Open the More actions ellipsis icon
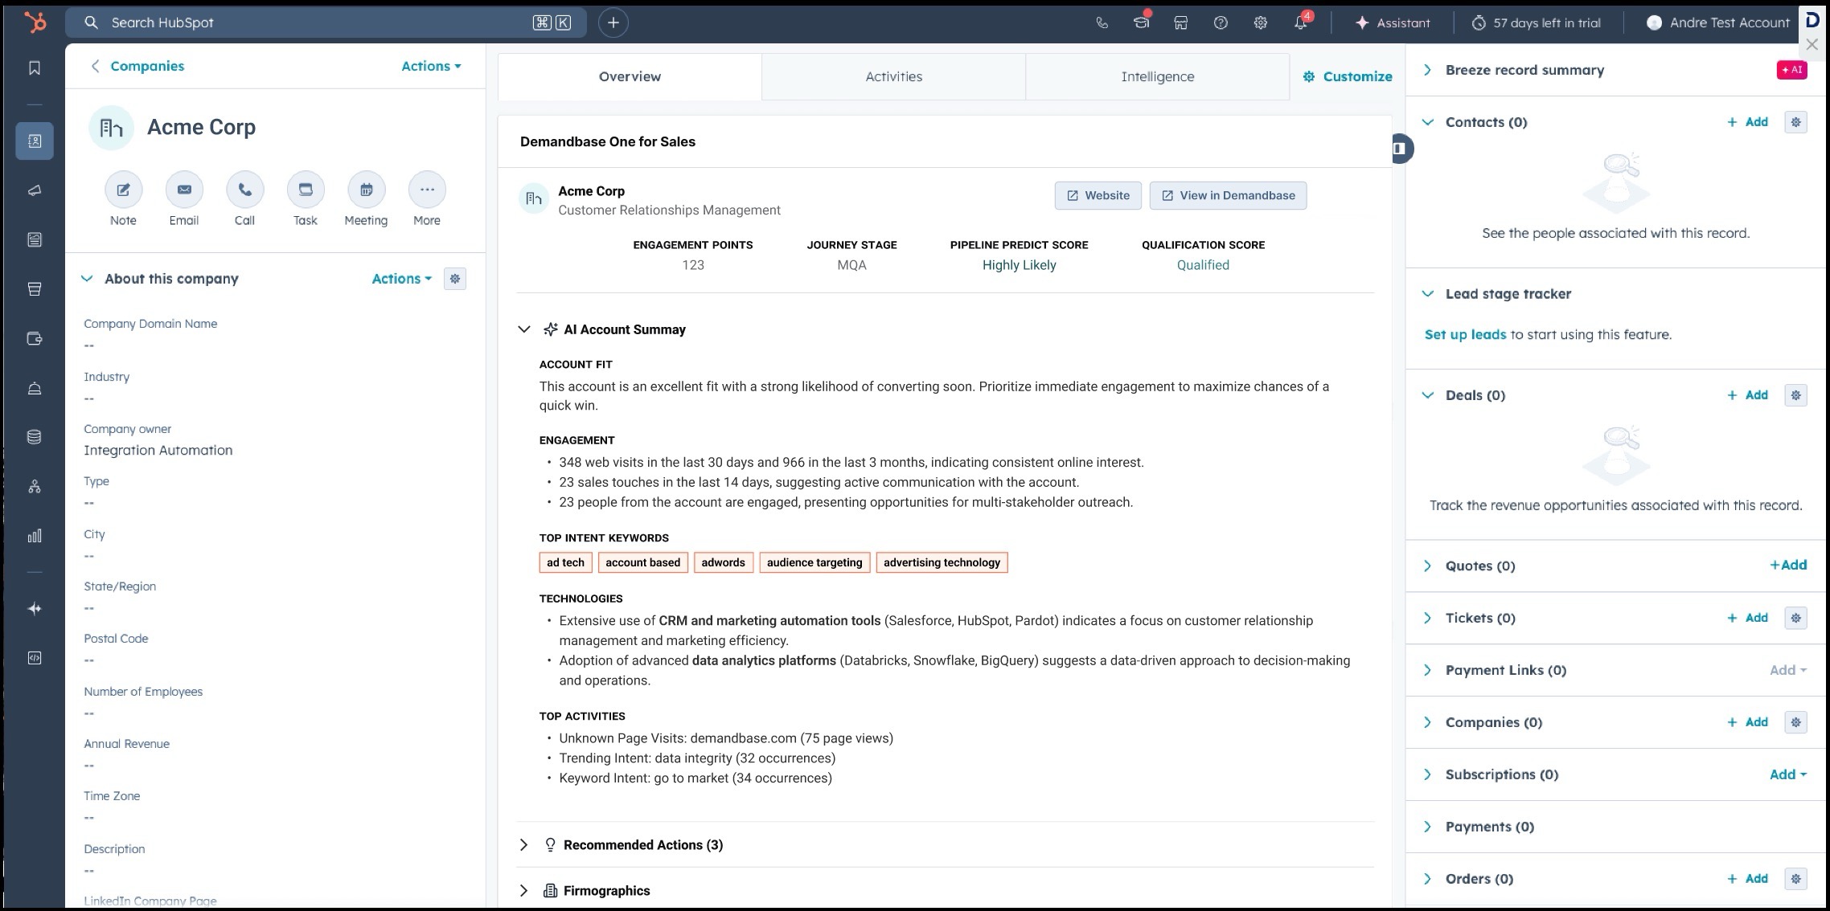 (427, 190)
